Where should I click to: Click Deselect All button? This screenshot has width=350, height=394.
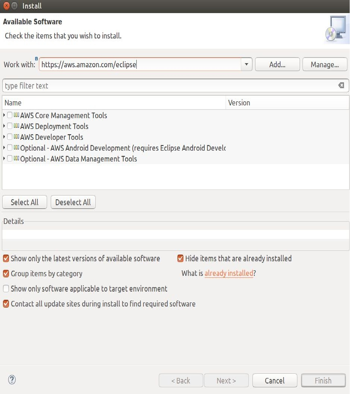point(73,202)
